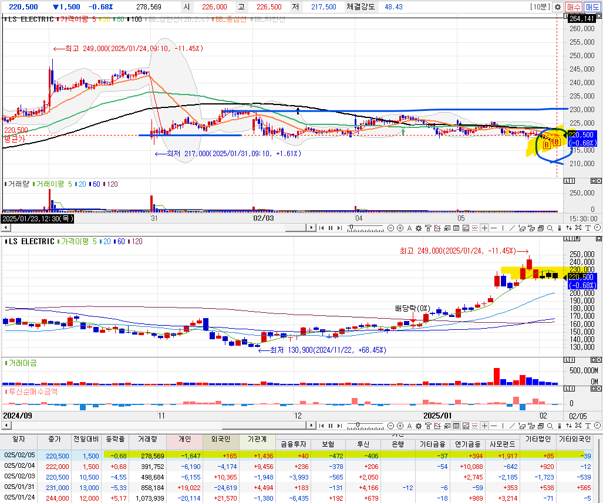Click erase-all icon in upper chart toolbar
Screen dimensions: 603x503
(531, 228)
